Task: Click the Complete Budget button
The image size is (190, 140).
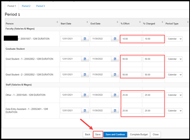Action: [x=139, y=134]
